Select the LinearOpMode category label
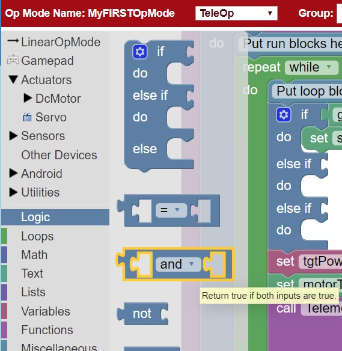The height and width of the screenshot is (351, 342). (61, 42)
